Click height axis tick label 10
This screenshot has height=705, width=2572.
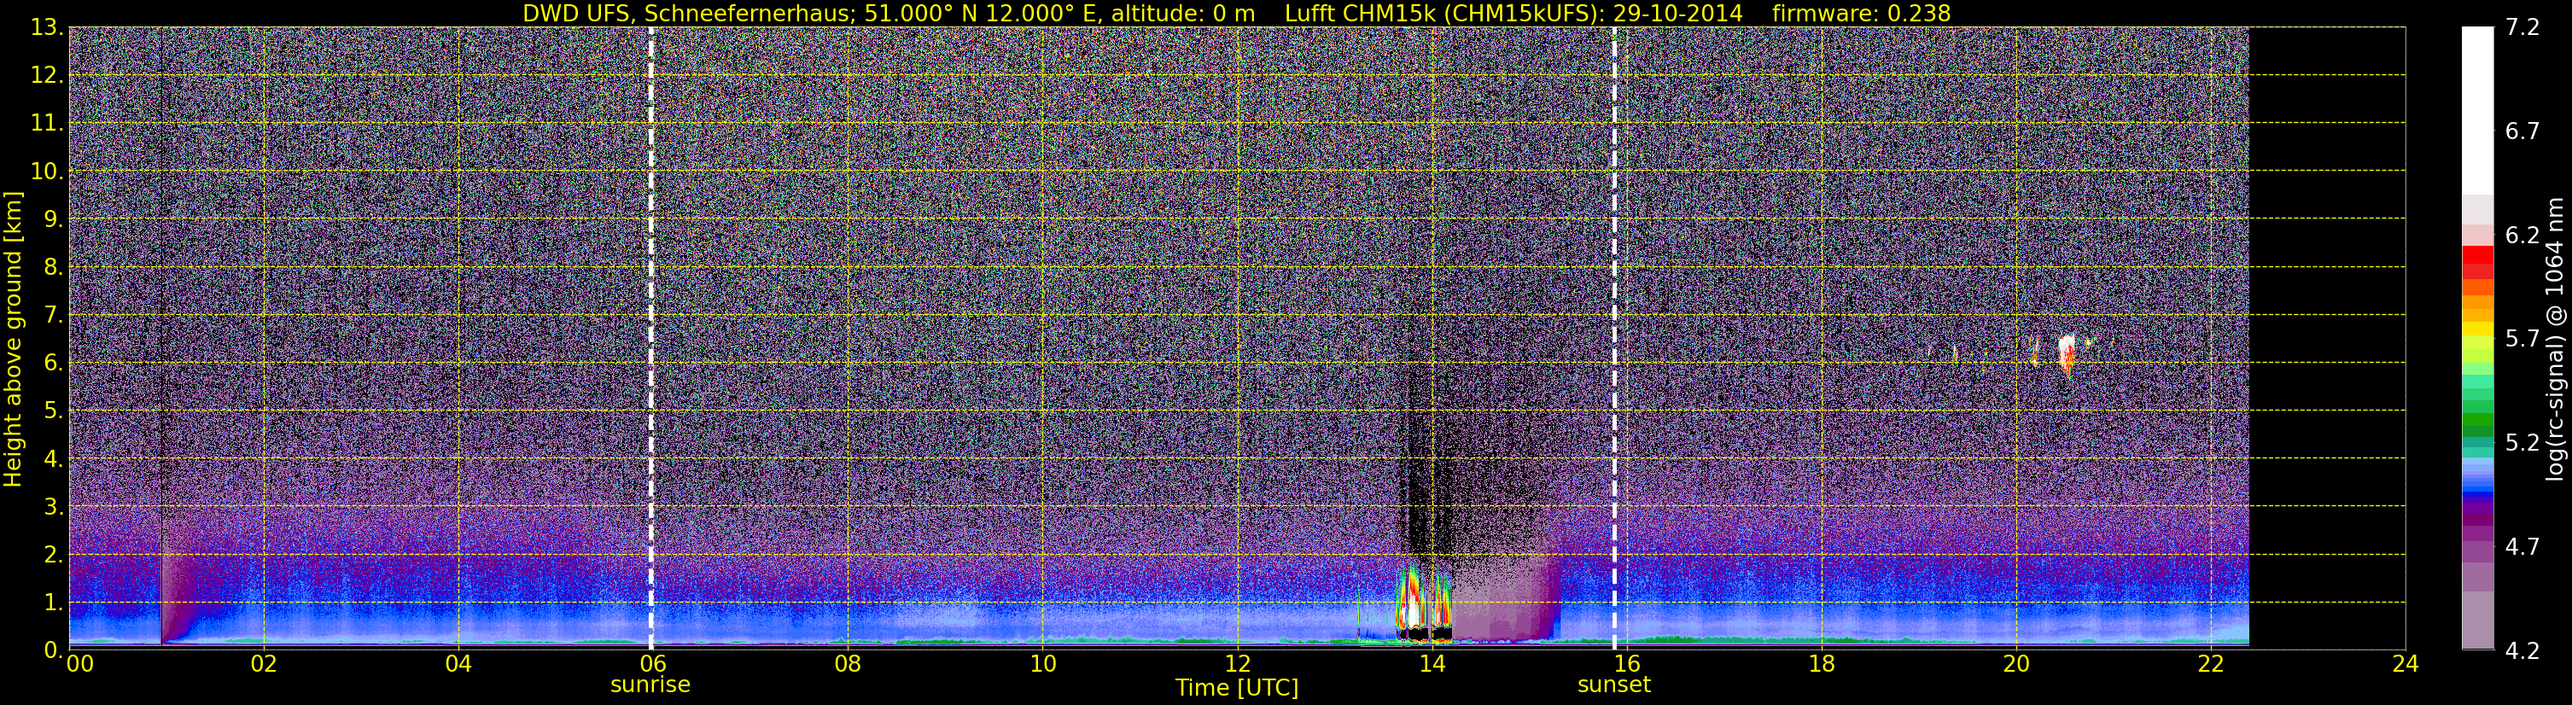(47, 172)
